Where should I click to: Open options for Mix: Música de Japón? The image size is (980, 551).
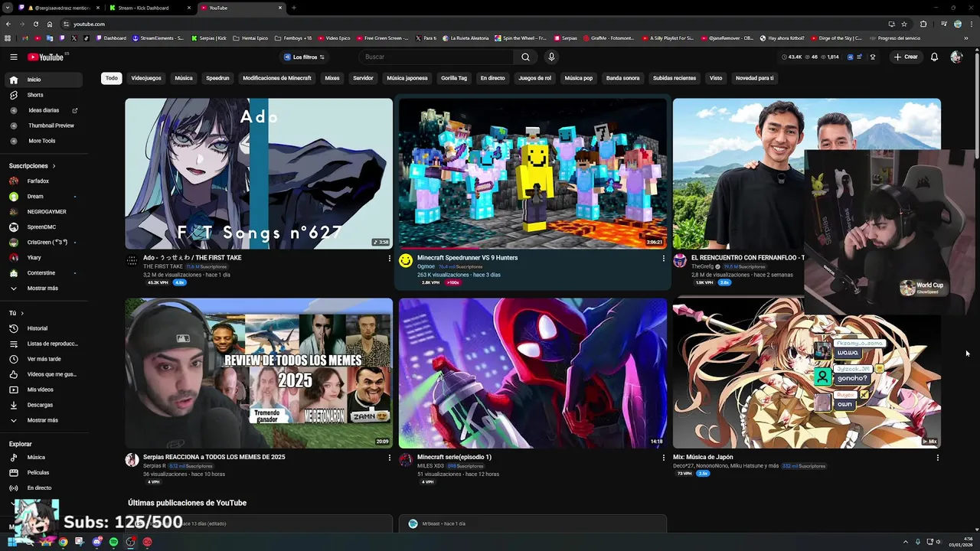[937, 458]
